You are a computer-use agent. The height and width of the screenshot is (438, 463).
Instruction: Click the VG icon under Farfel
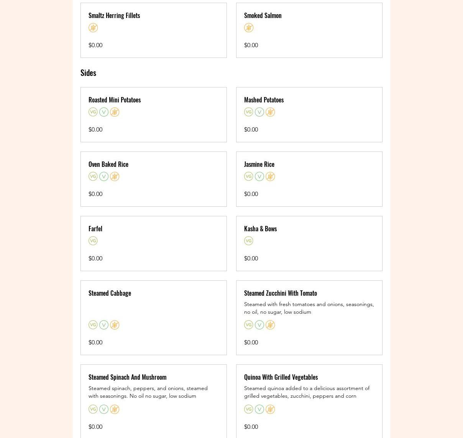click(x=93, y=241)
